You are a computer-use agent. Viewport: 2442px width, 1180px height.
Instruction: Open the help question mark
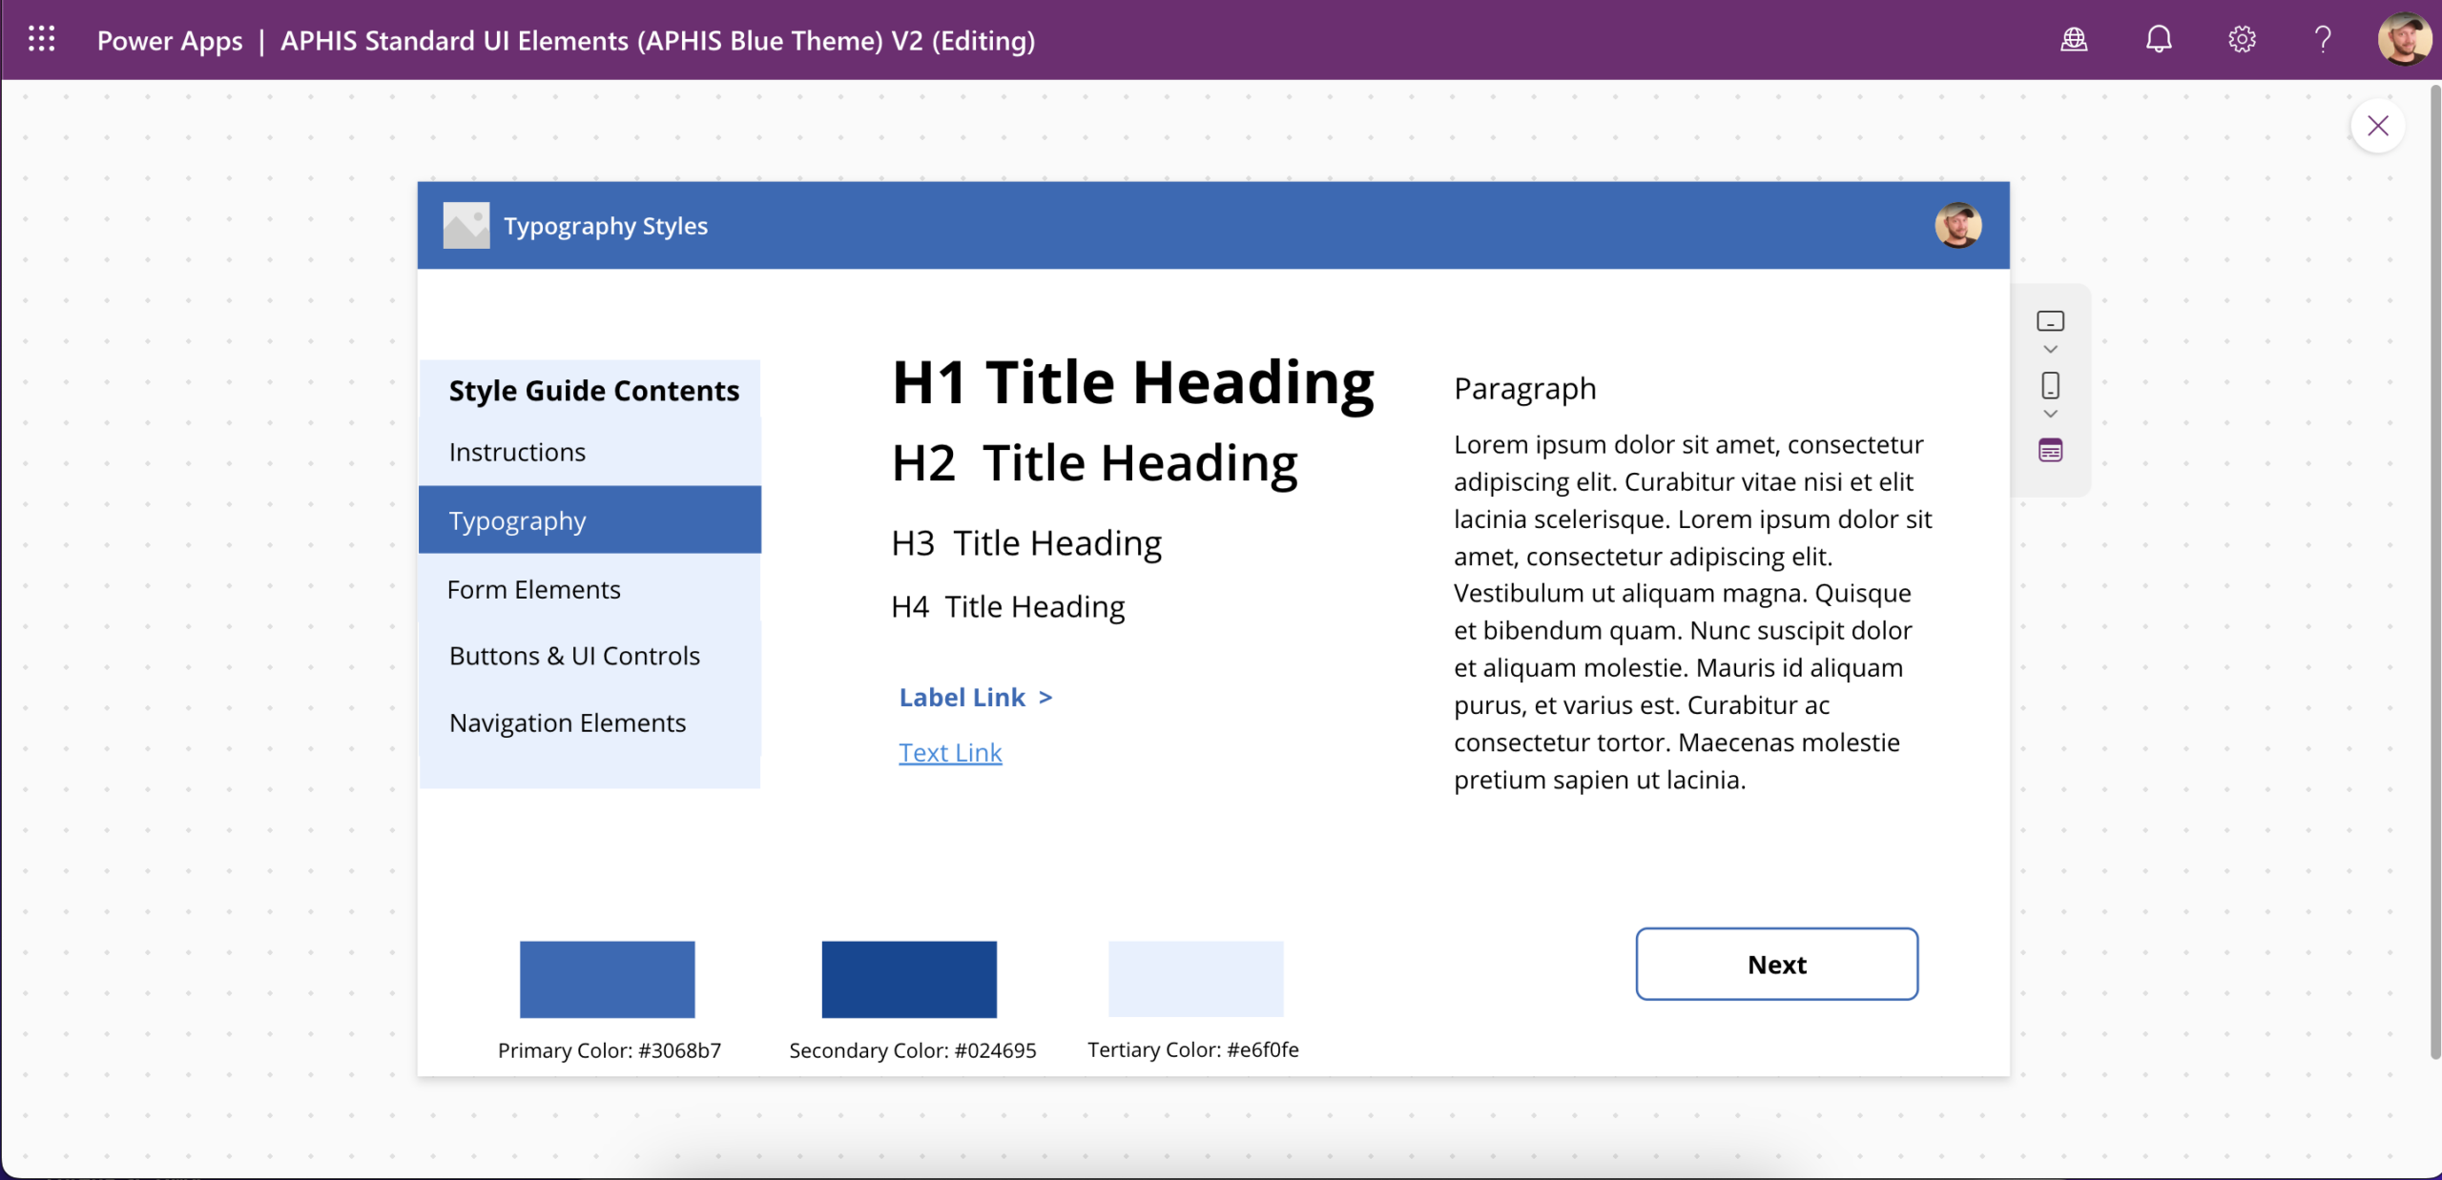click(x=2324, y=39)
